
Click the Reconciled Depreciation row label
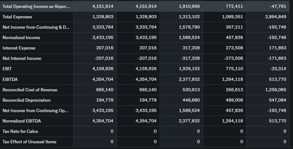coord(26,100)
